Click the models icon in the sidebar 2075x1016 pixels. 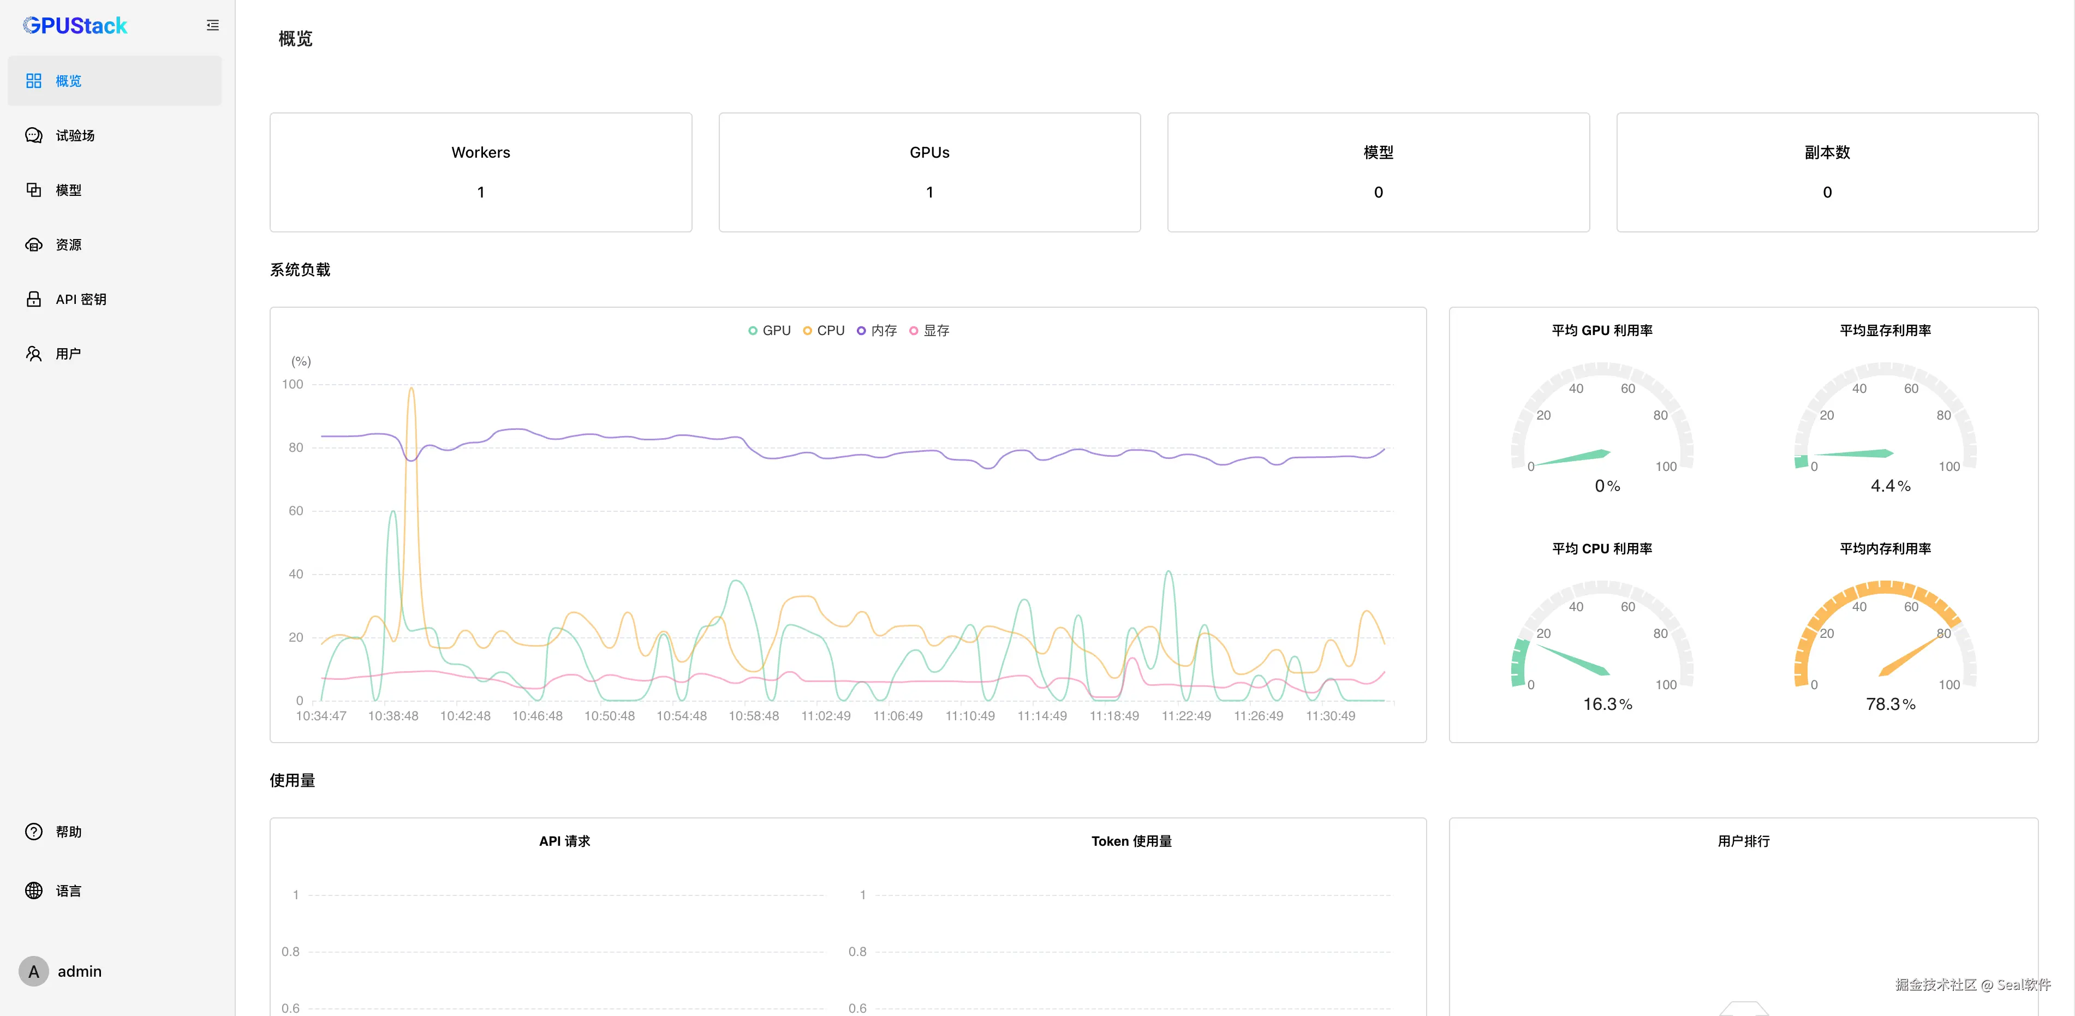pos(34,190)
